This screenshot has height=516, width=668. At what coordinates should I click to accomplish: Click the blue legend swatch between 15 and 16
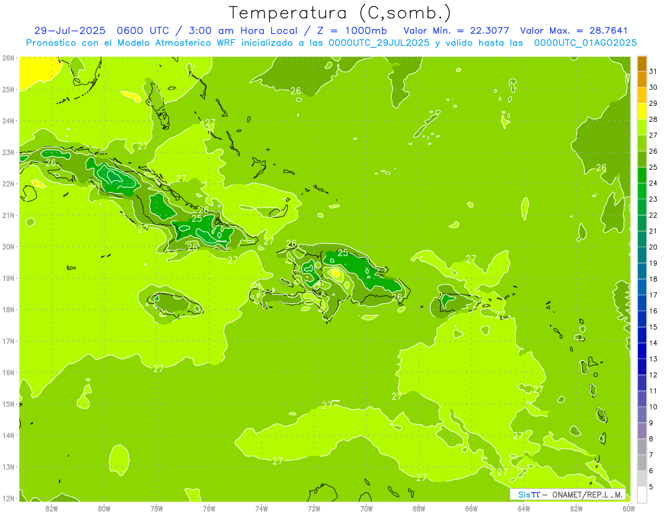click(642, 318)
